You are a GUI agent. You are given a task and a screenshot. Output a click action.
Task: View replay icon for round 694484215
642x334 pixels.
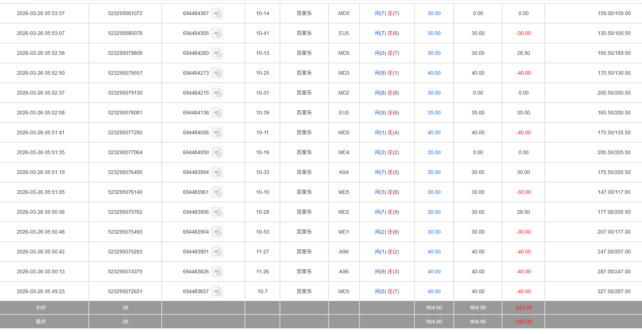point(217,93)
